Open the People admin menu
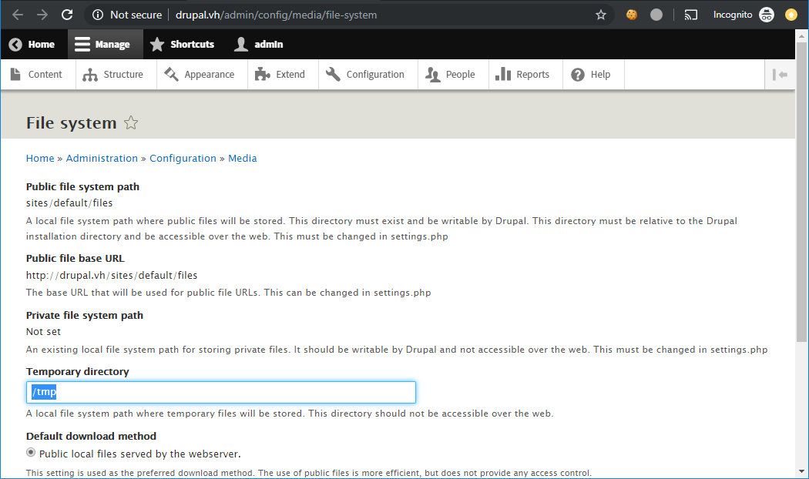809x479 pixels. coord(454,74)
